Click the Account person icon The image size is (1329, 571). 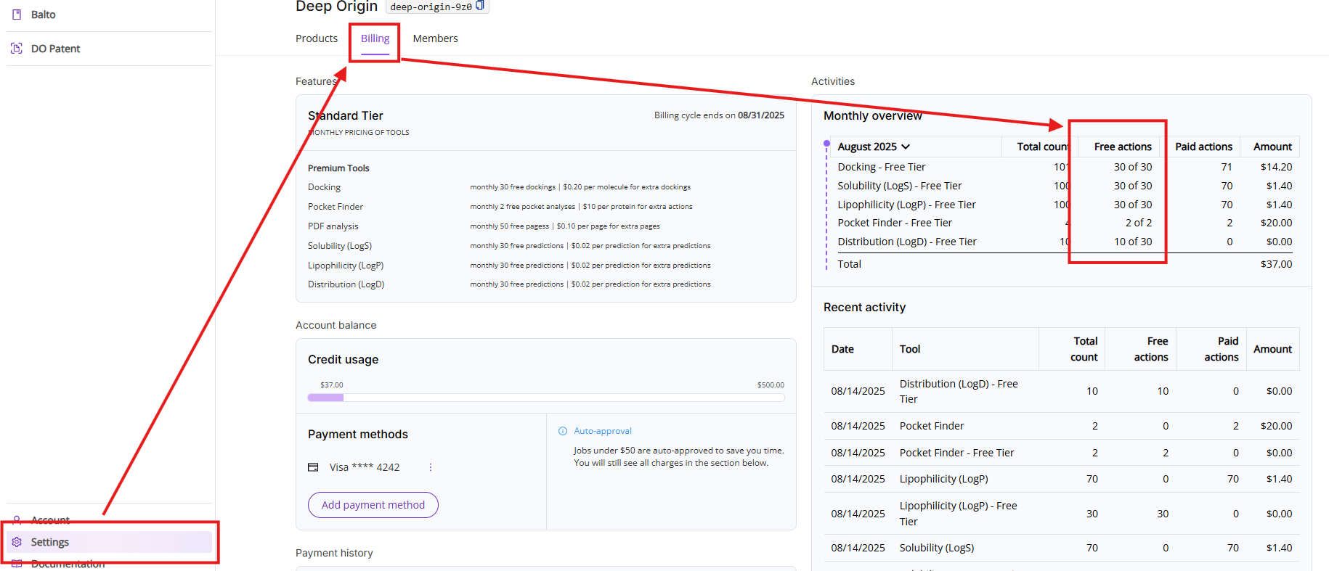(17, 520)
